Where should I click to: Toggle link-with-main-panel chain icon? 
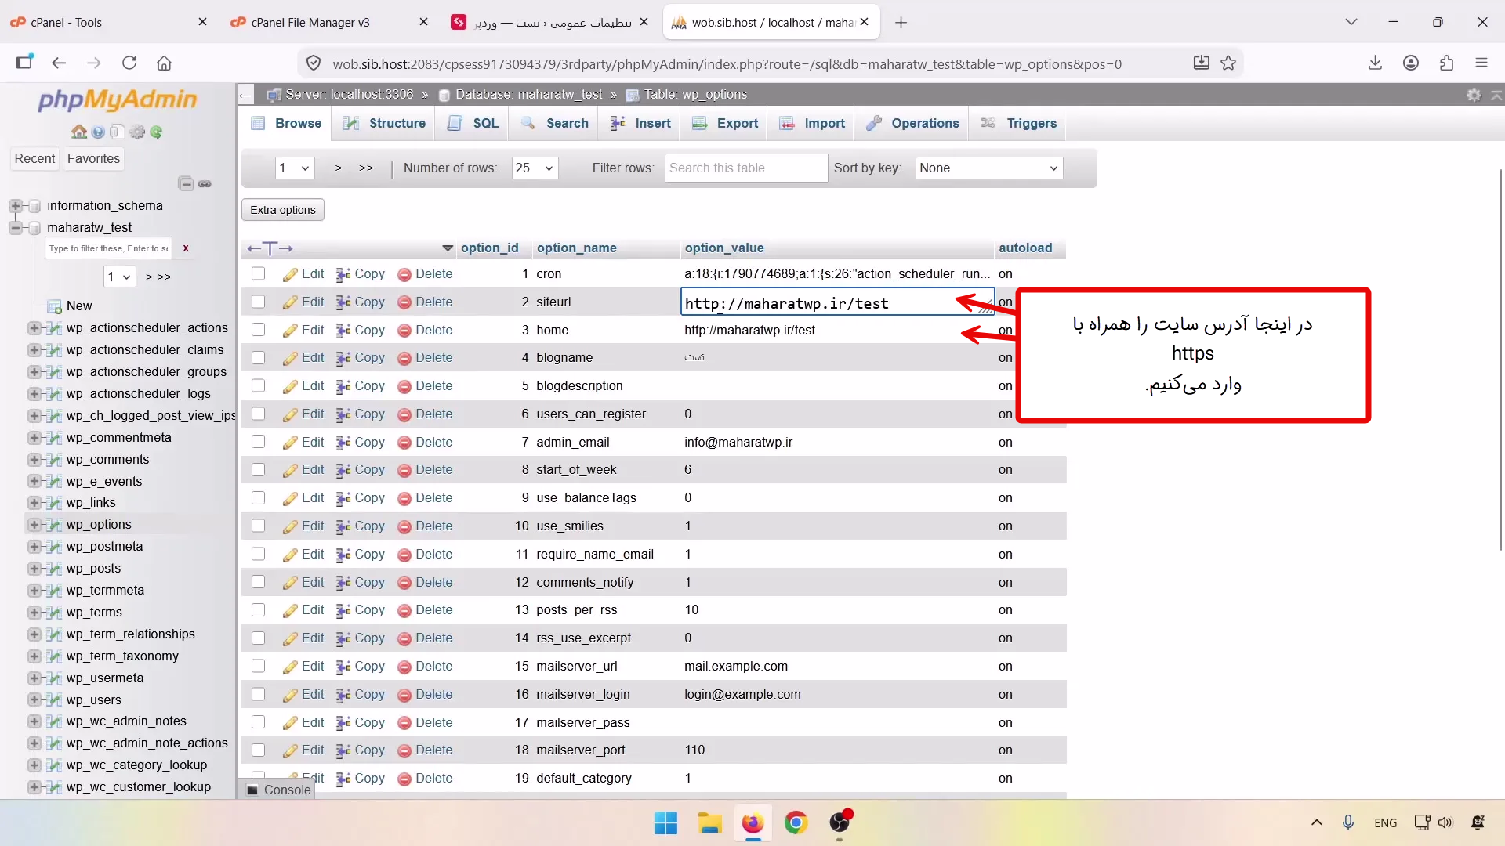click(205, 184)
